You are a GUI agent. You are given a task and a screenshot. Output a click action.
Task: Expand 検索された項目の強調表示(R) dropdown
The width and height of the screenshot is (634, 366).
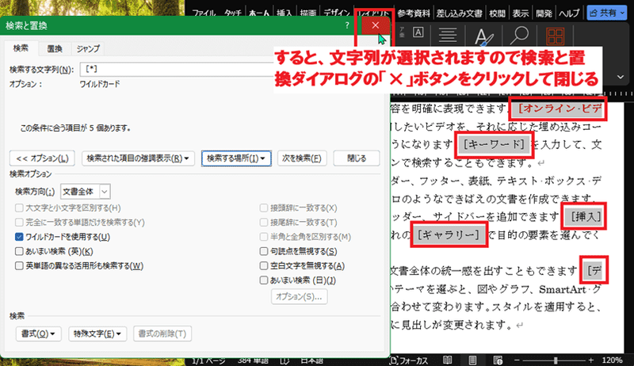coord(138,158)
